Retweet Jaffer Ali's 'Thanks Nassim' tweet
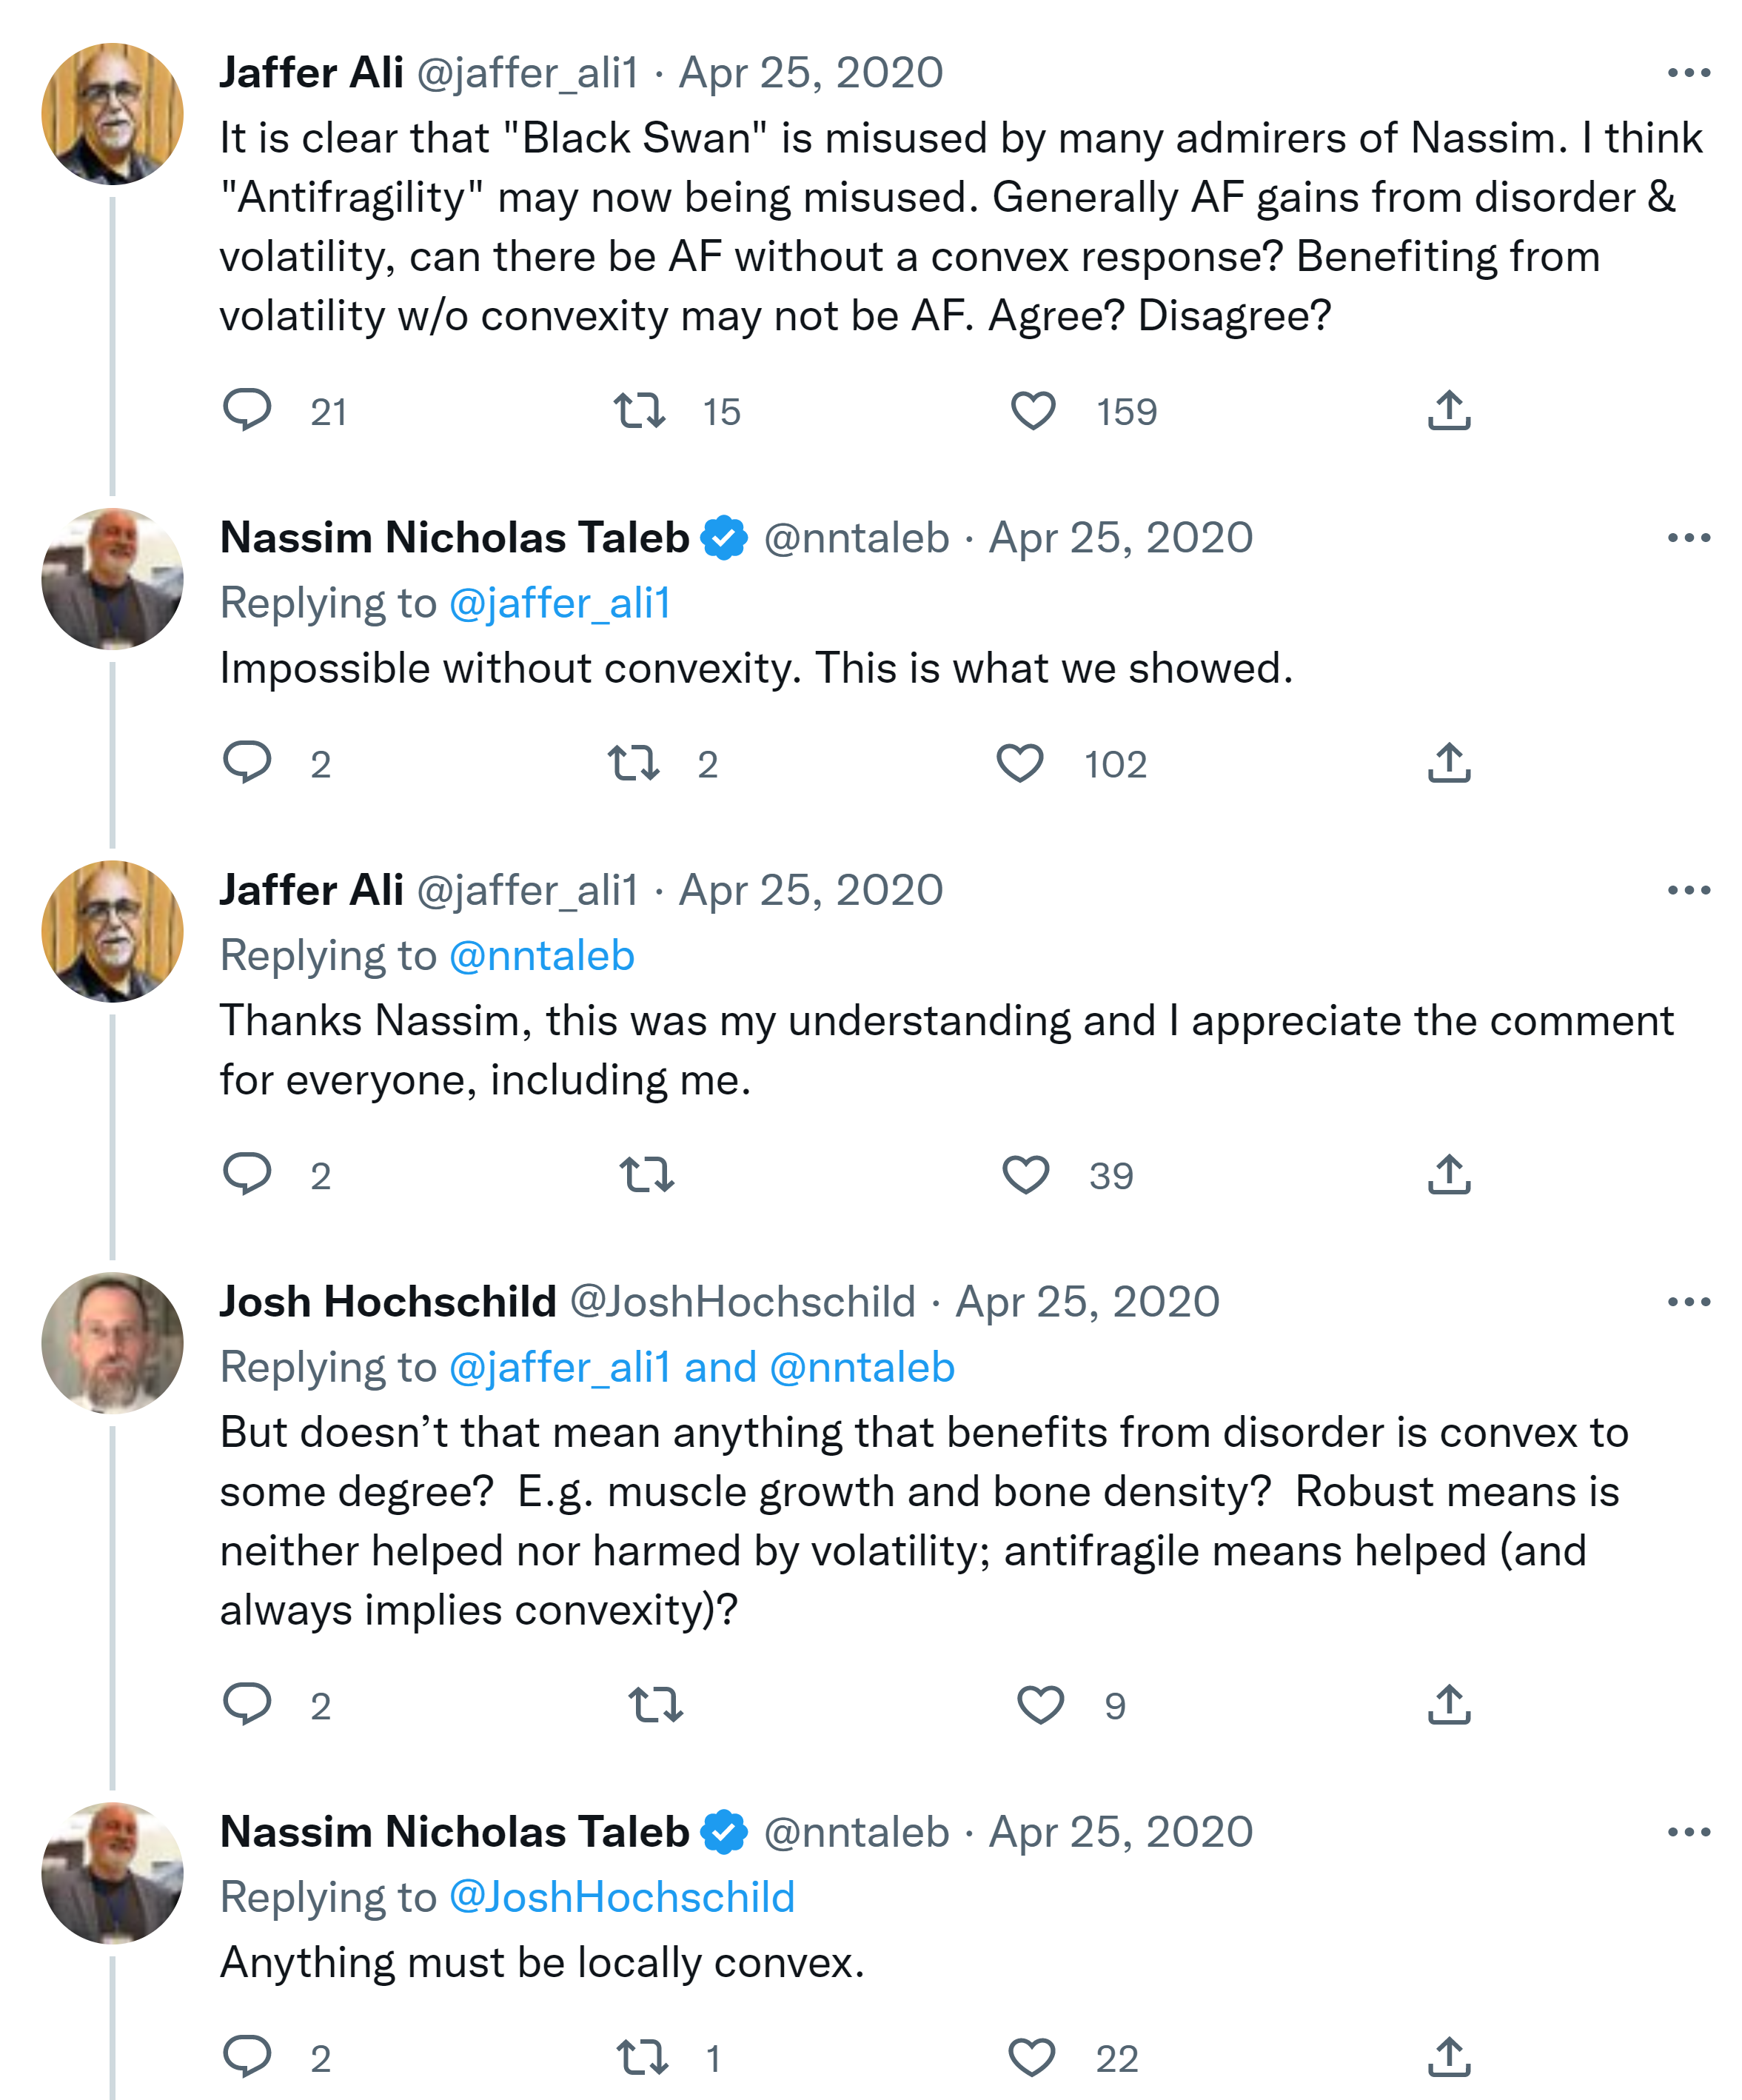The image size is (1742, 2100). tap(646, 1175)
